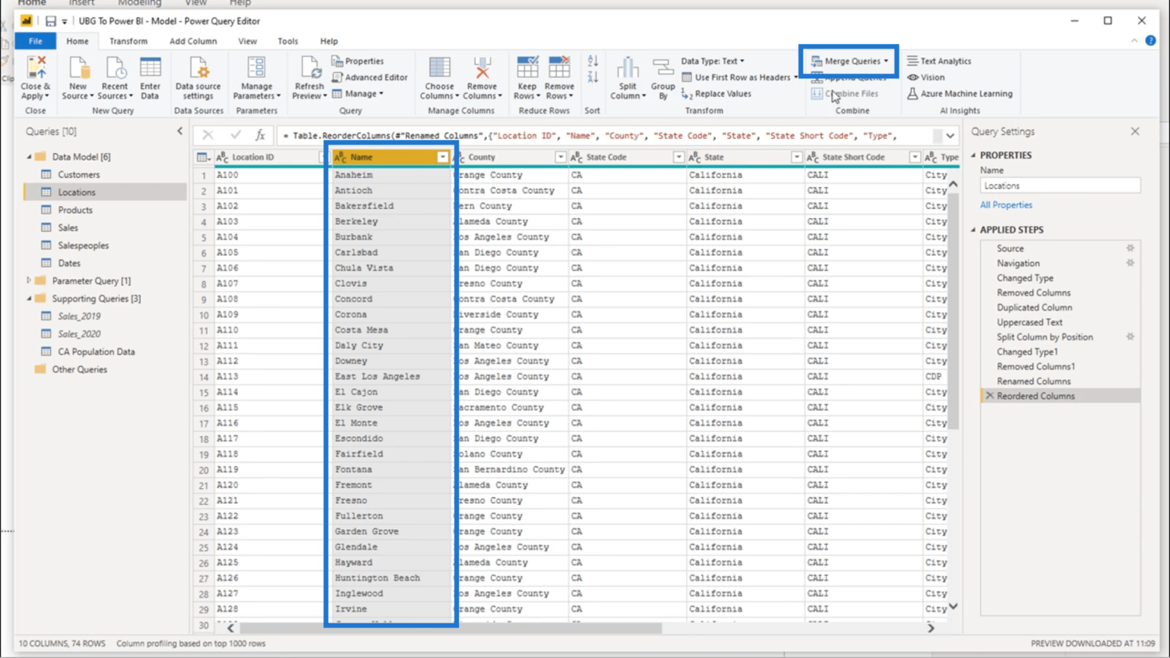Click the query Name input field

pyautogui.click(x=1060, y=186)
